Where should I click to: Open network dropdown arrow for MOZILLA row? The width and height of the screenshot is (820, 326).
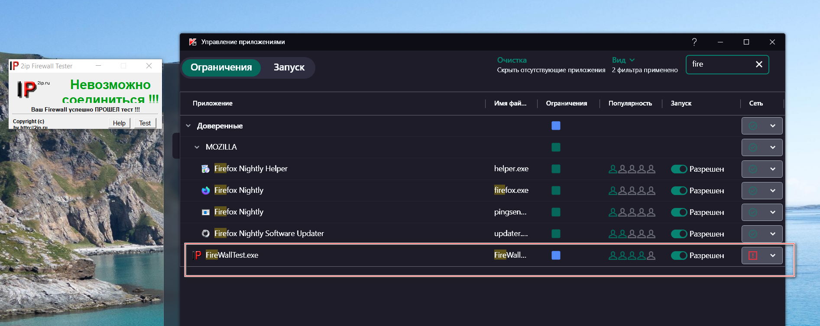[x=773, y=147]
